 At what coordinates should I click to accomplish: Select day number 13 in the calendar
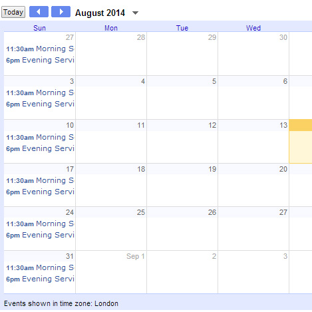point(283,125)
